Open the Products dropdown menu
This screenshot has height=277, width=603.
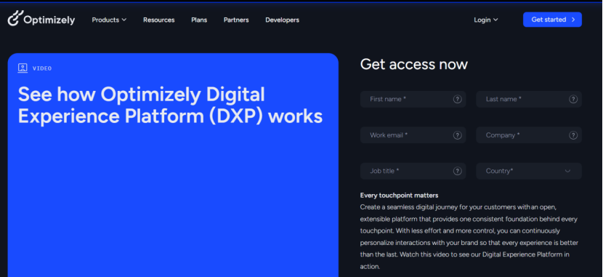click(x=109, y=20)
